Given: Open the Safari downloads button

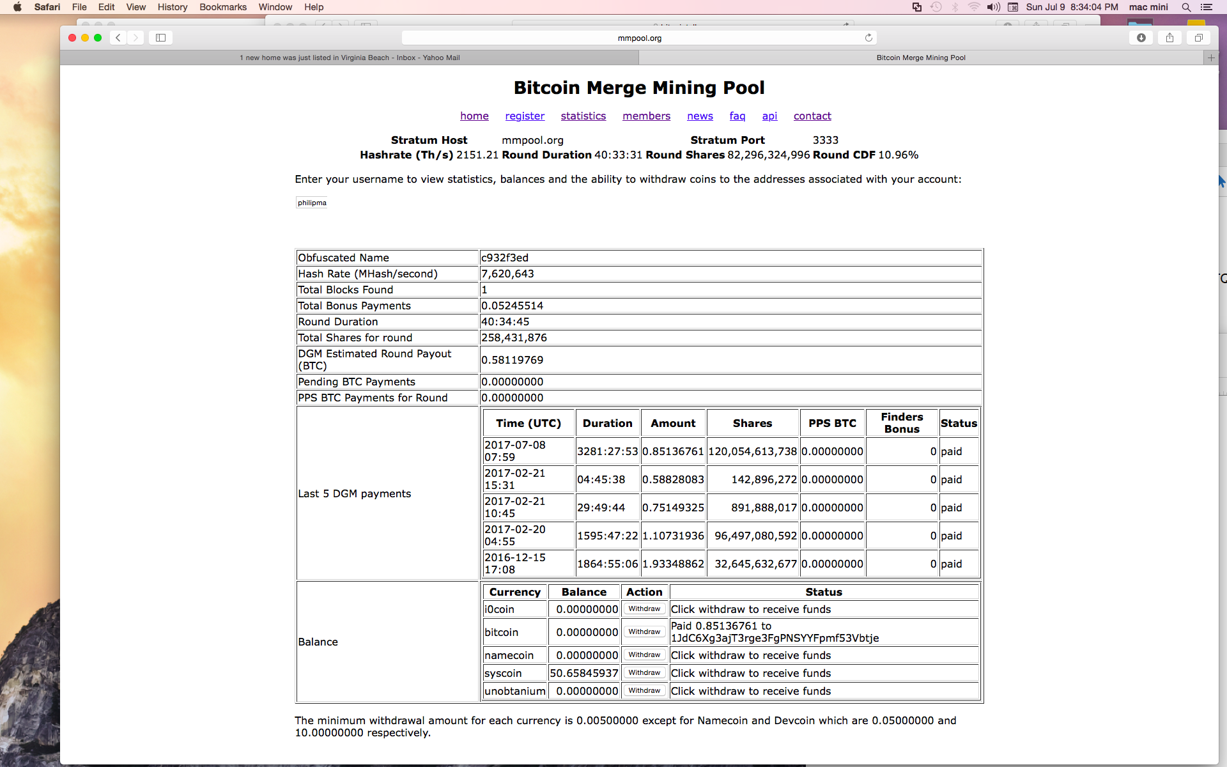Looking at the screenshot, I should 1141,38.
